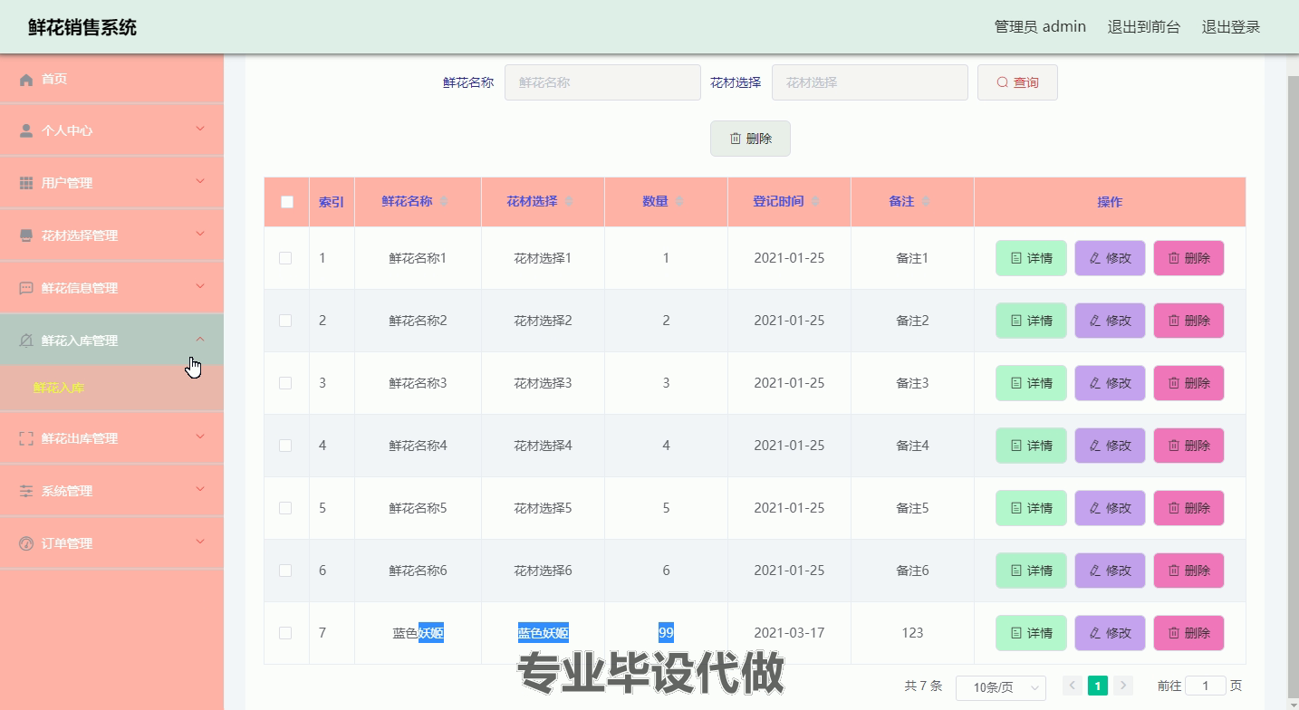Open 详情 for row 鲜花名称1
Screen dimensions: 1299x710
(1031, 258)
